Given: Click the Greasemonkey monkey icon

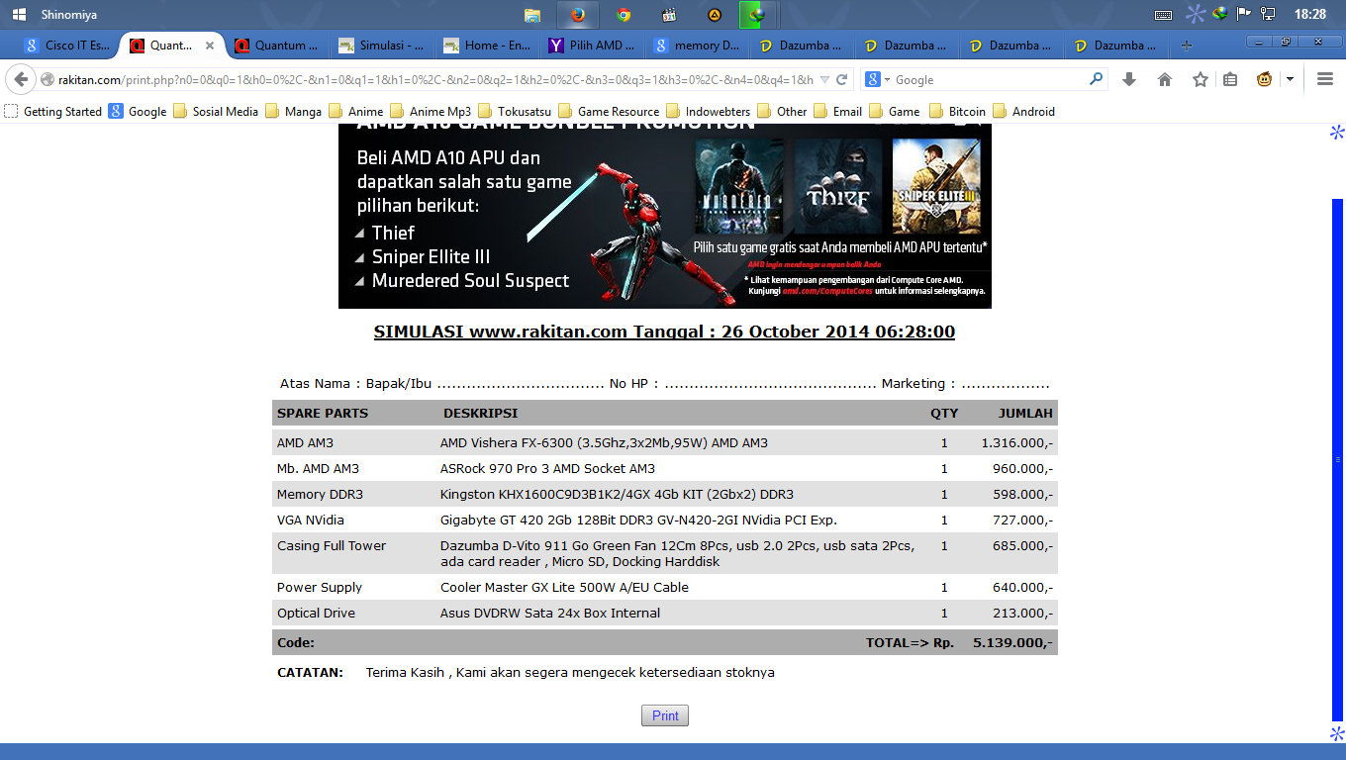Looking at the screenshot, I should click(x=1265, y=79).
